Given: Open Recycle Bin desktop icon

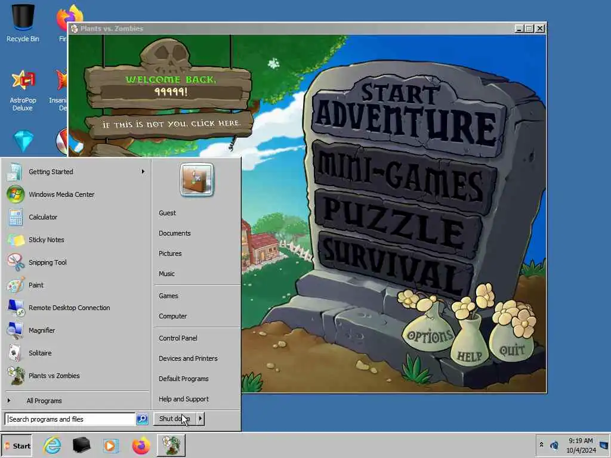Looking at the screenshot, I should (x=23, y=23).
